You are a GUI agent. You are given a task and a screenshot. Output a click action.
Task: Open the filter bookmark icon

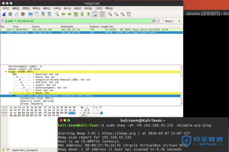pyautogui.click(x=3, y=21)
